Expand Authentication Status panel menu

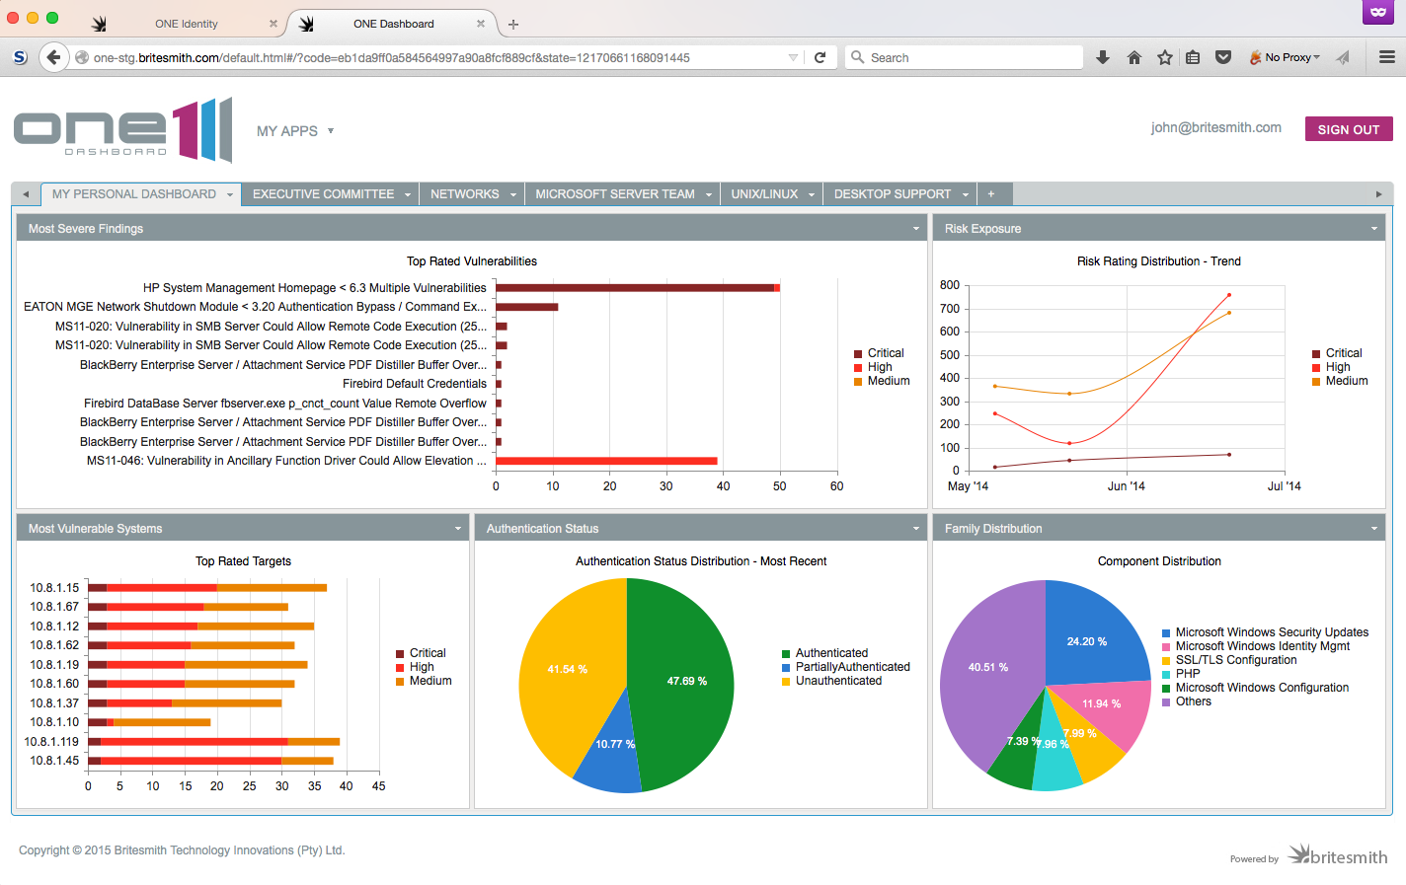click(916, 529)
